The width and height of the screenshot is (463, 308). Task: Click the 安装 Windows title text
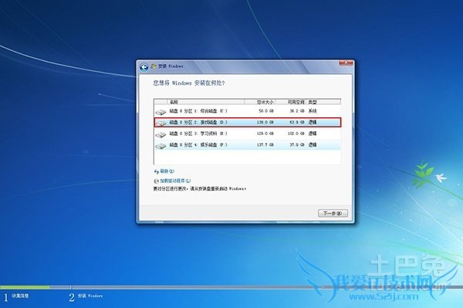coord(171,66)
